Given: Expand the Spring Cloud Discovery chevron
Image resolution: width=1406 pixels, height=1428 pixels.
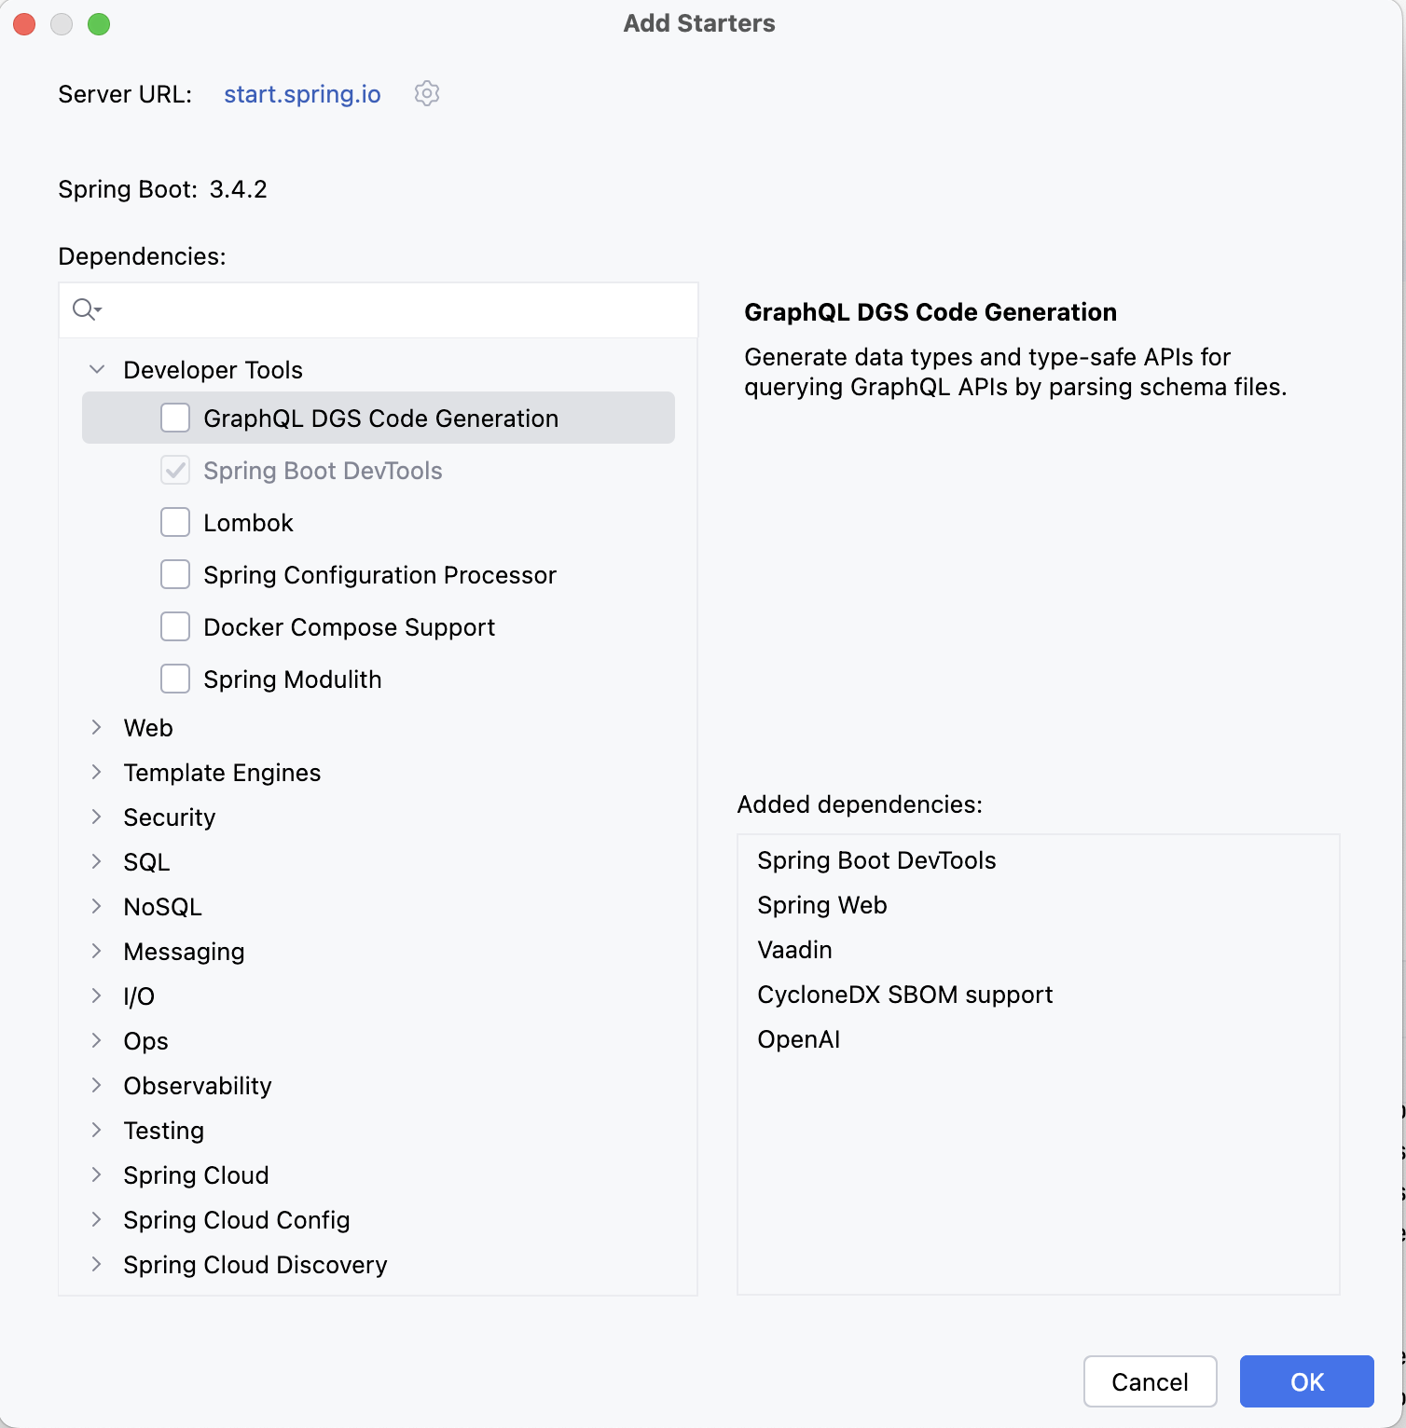Looking at the screenshot, I should (96, 1264).
